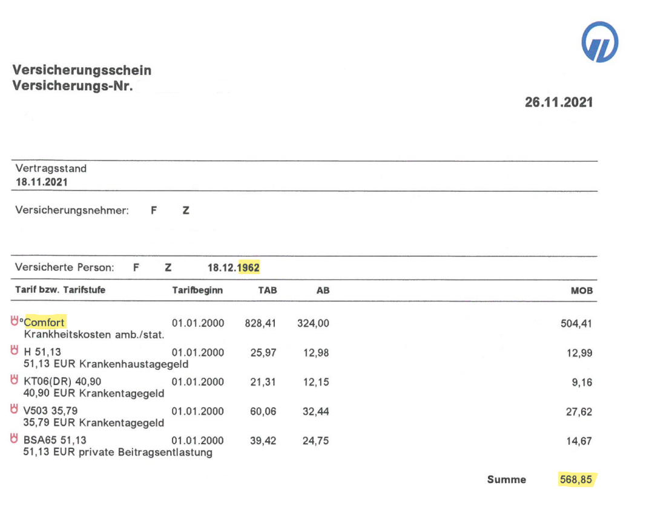Select the TAB column header
Viewport: 652px width, 506px height.
[267, 291]
